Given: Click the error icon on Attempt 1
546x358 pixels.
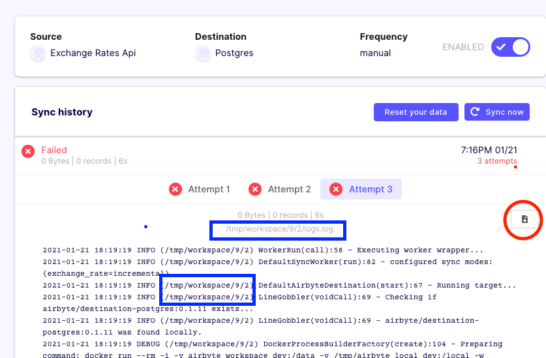Looking at the screenshot, I should (x=175, y=189).
